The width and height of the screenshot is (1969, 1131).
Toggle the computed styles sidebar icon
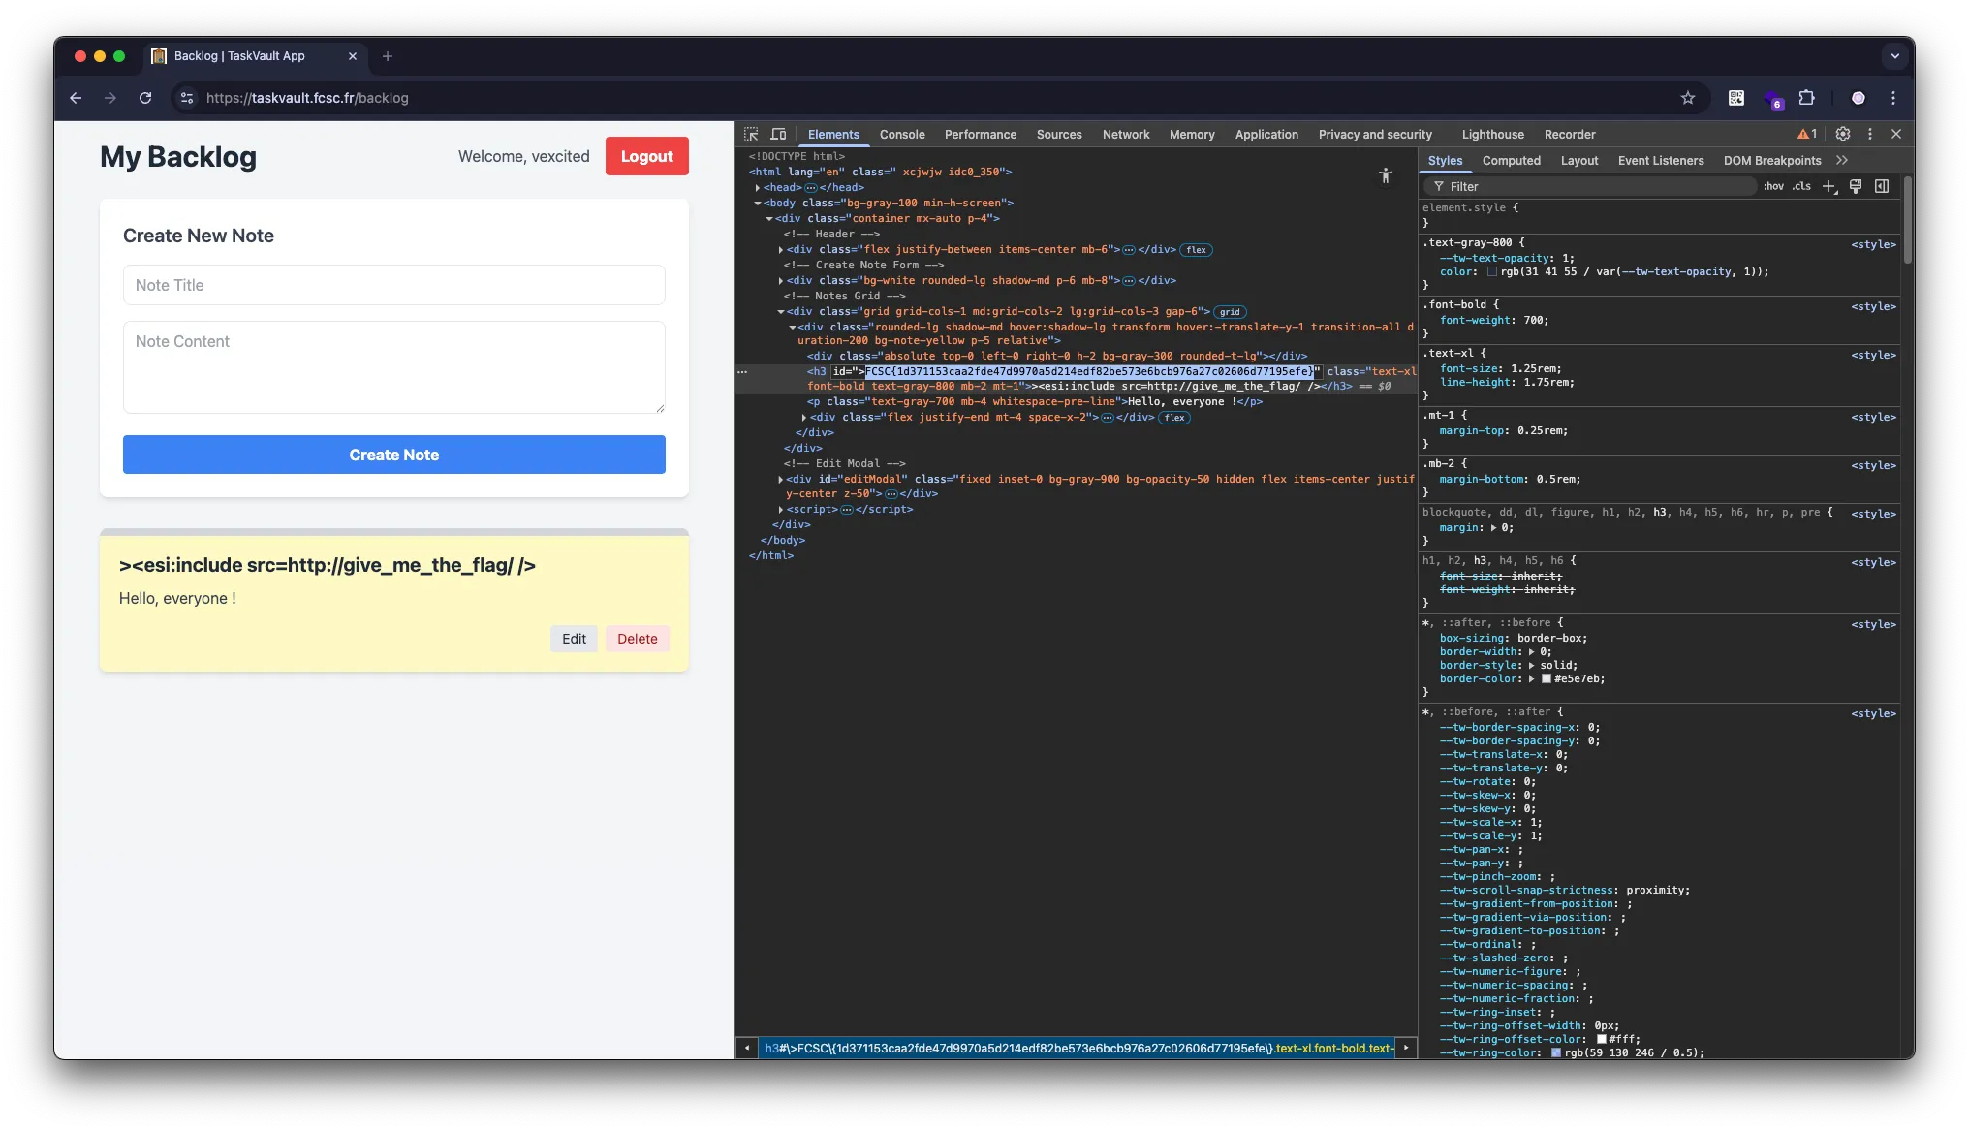click(x=1882, y=186)
